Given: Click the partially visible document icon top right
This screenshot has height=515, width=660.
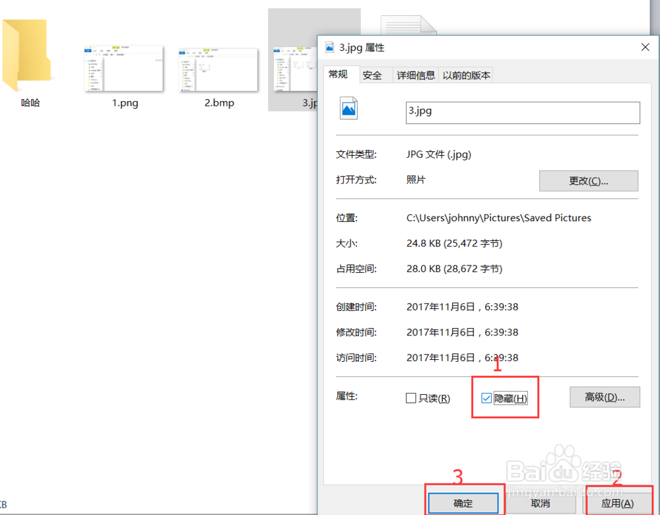Looking at the screenshot, I should [x=408, y=23].
